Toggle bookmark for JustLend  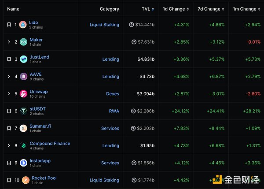(x=9, y=59)
